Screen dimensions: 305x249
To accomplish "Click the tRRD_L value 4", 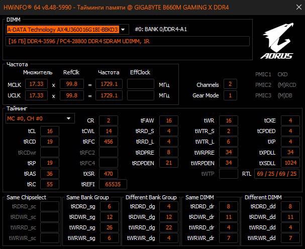I will click(169, 142).
